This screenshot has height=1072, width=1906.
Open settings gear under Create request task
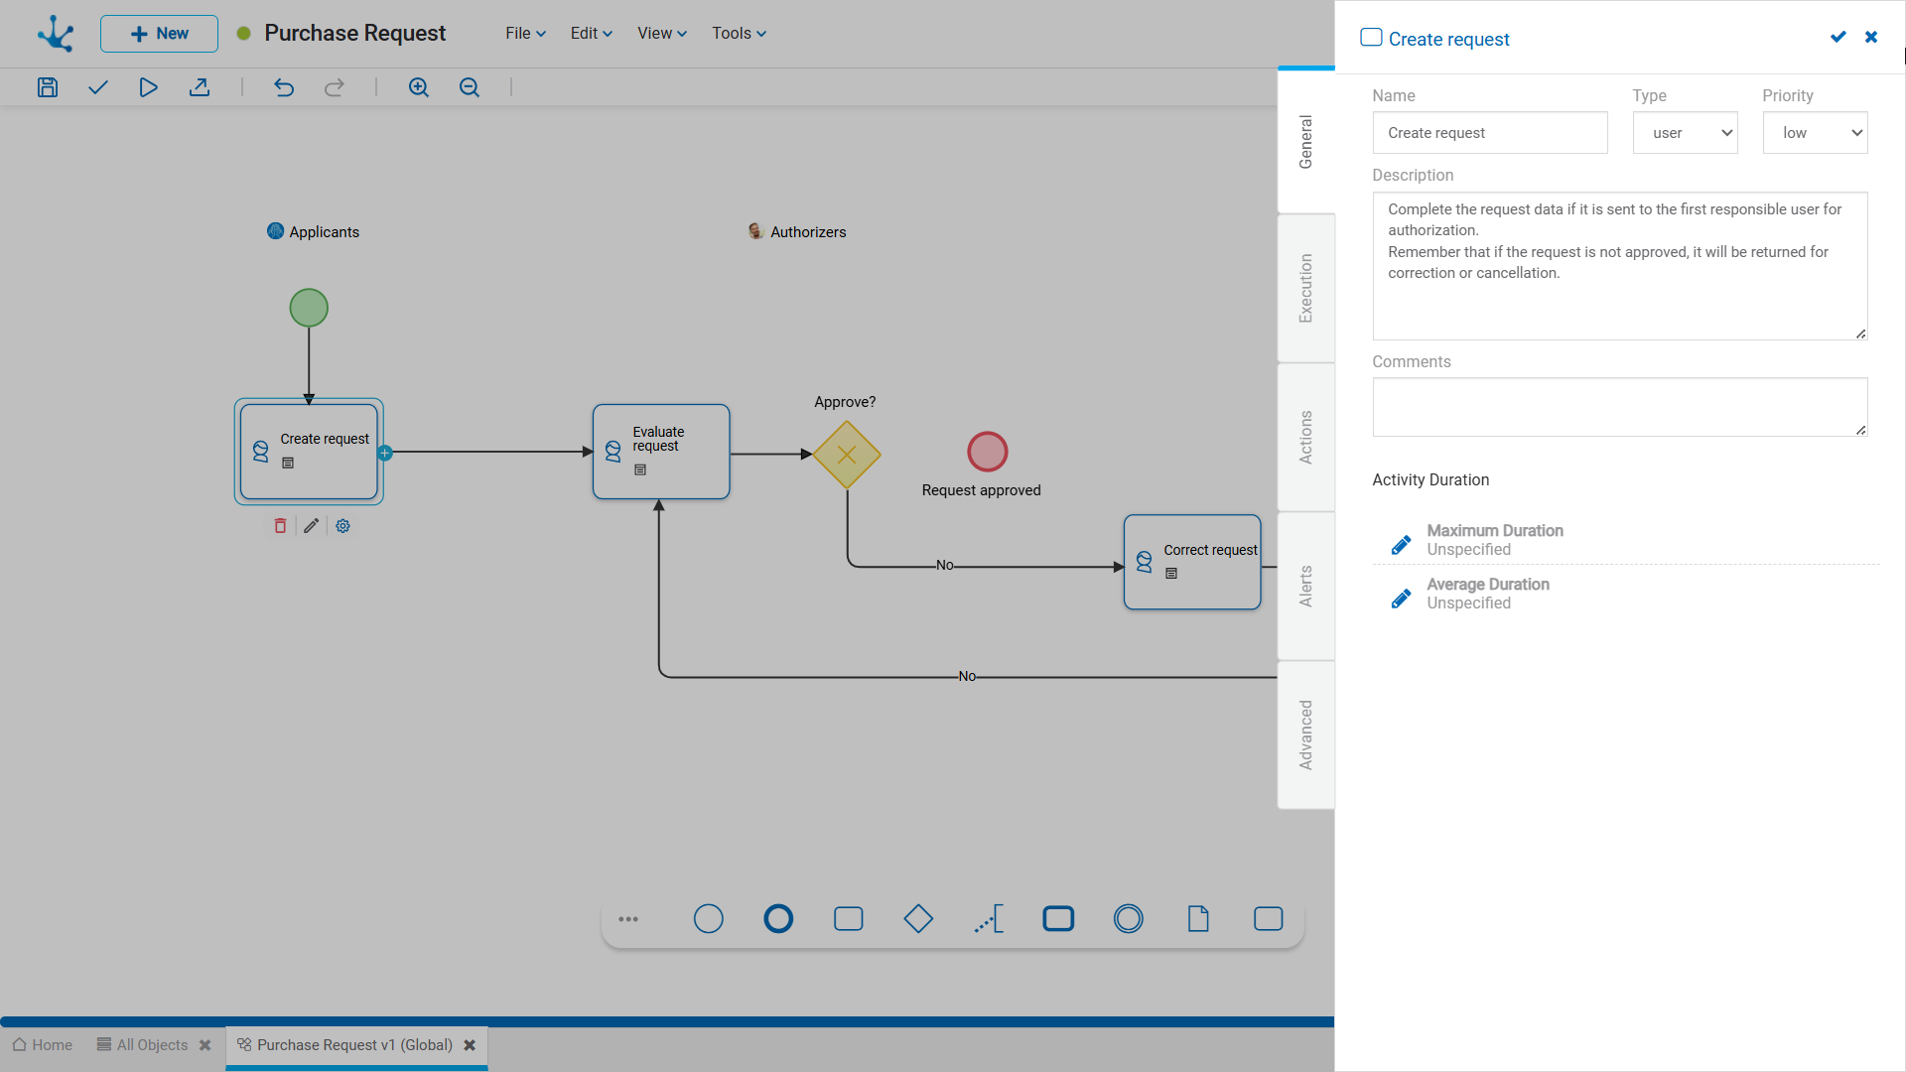pos(342,526)
